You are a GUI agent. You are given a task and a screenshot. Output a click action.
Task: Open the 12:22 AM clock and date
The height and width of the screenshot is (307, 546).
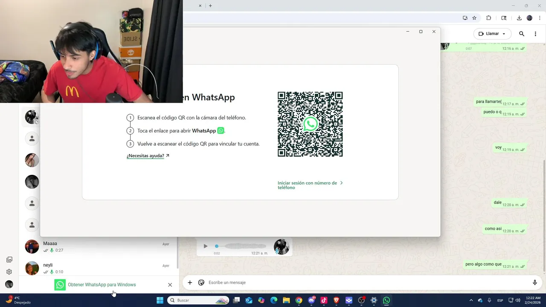(x=533, y=300)
